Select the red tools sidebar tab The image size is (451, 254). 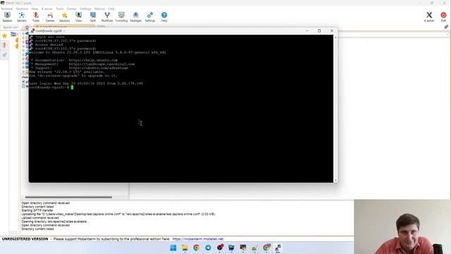[x=4, y=45]
